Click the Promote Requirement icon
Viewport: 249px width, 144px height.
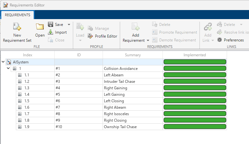point(154,32)
